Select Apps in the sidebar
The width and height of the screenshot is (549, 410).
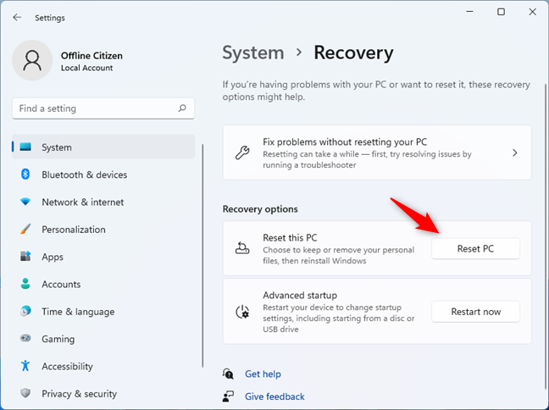(53, 257)
